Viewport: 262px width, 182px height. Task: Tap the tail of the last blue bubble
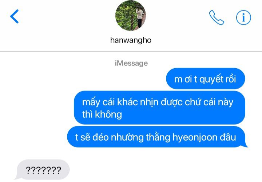246,145
